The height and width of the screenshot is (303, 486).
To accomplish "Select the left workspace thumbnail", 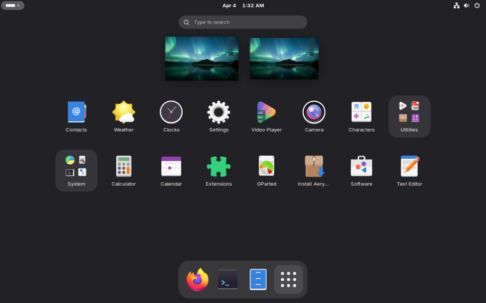I will (x=202, y=59).
